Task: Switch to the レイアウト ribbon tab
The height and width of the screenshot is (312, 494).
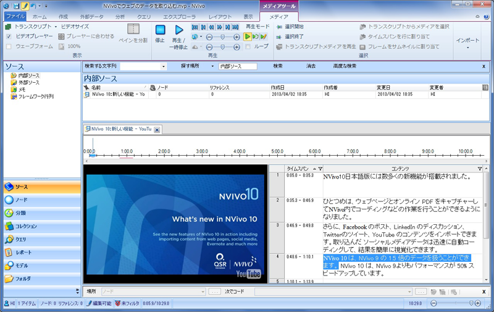Action: coord(220,17)
